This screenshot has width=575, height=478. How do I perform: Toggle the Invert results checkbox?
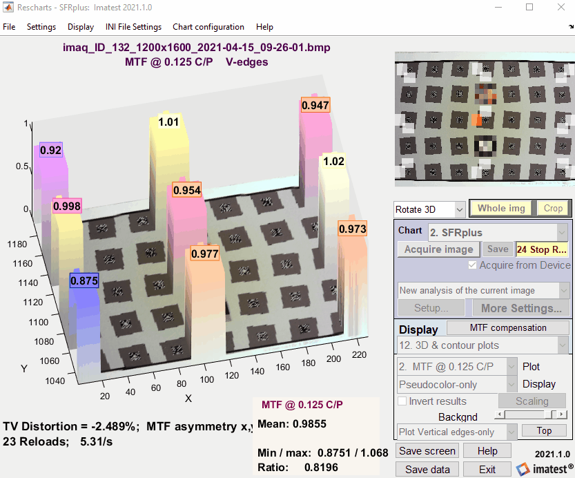402,401
